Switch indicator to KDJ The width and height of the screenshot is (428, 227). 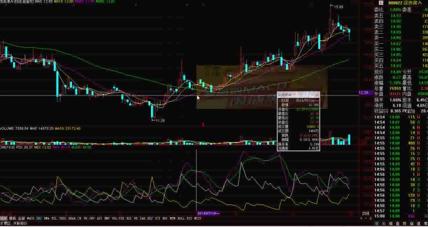click(150, 218)
